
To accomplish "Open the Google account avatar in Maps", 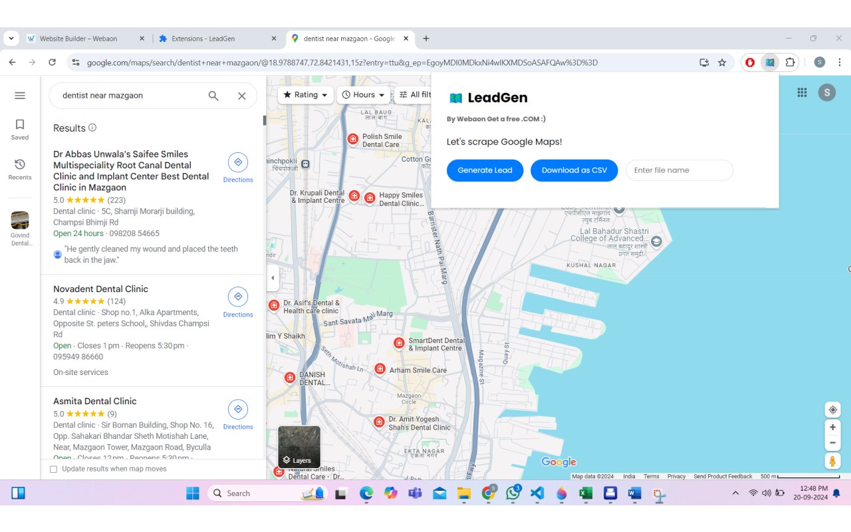I will [826, 92].
